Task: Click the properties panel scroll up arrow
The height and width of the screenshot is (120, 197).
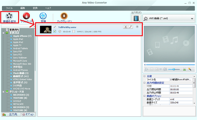Action: [194, 76]
